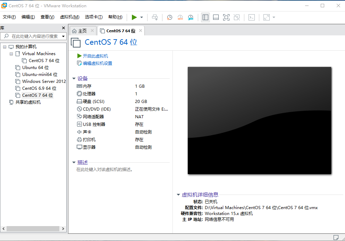Image resolution: width=345 pixels, height=241 pixels.
Task: Collapse the 虚拟机详细信息 section
Action: [x=178, y=195]
